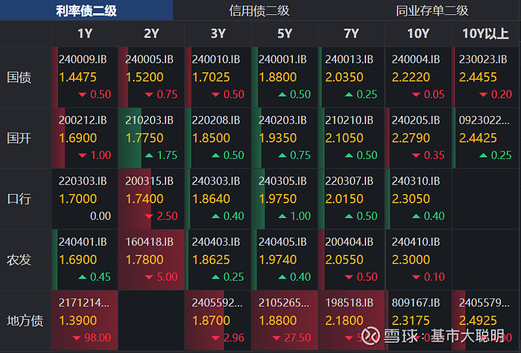The height and width of the screenshot is (353, 521).
Task: Open bond 240001.IB cell
Action: tap(285, 77)
